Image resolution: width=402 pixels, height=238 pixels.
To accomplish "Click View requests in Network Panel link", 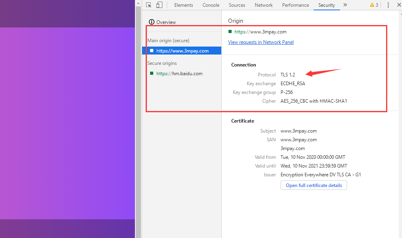I will pos(261,42).
